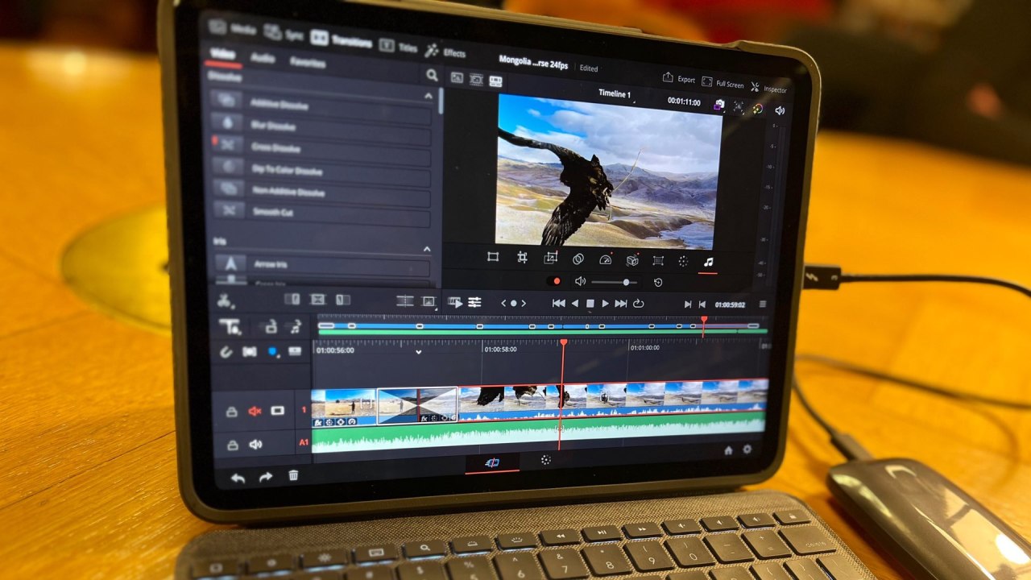Adjust the clip volume slider
The image size is (1031, 580).
pos(615,282)
